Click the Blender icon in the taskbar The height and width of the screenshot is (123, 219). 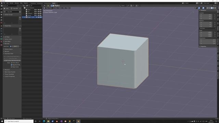click(x=78, y=121)
